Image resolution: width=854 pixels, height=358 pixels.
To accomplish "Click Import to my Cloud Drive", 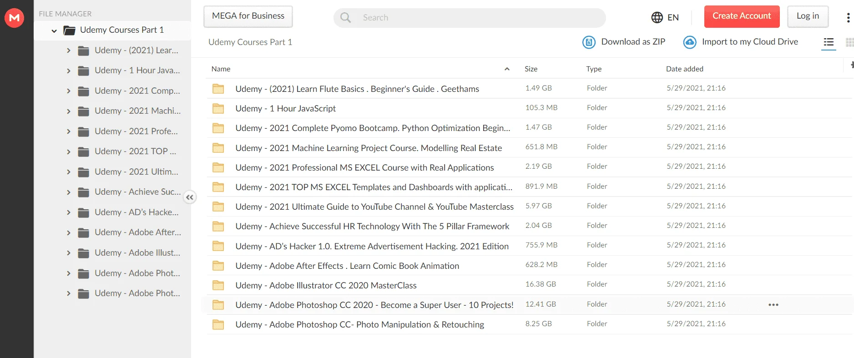I will coord(750,42).
